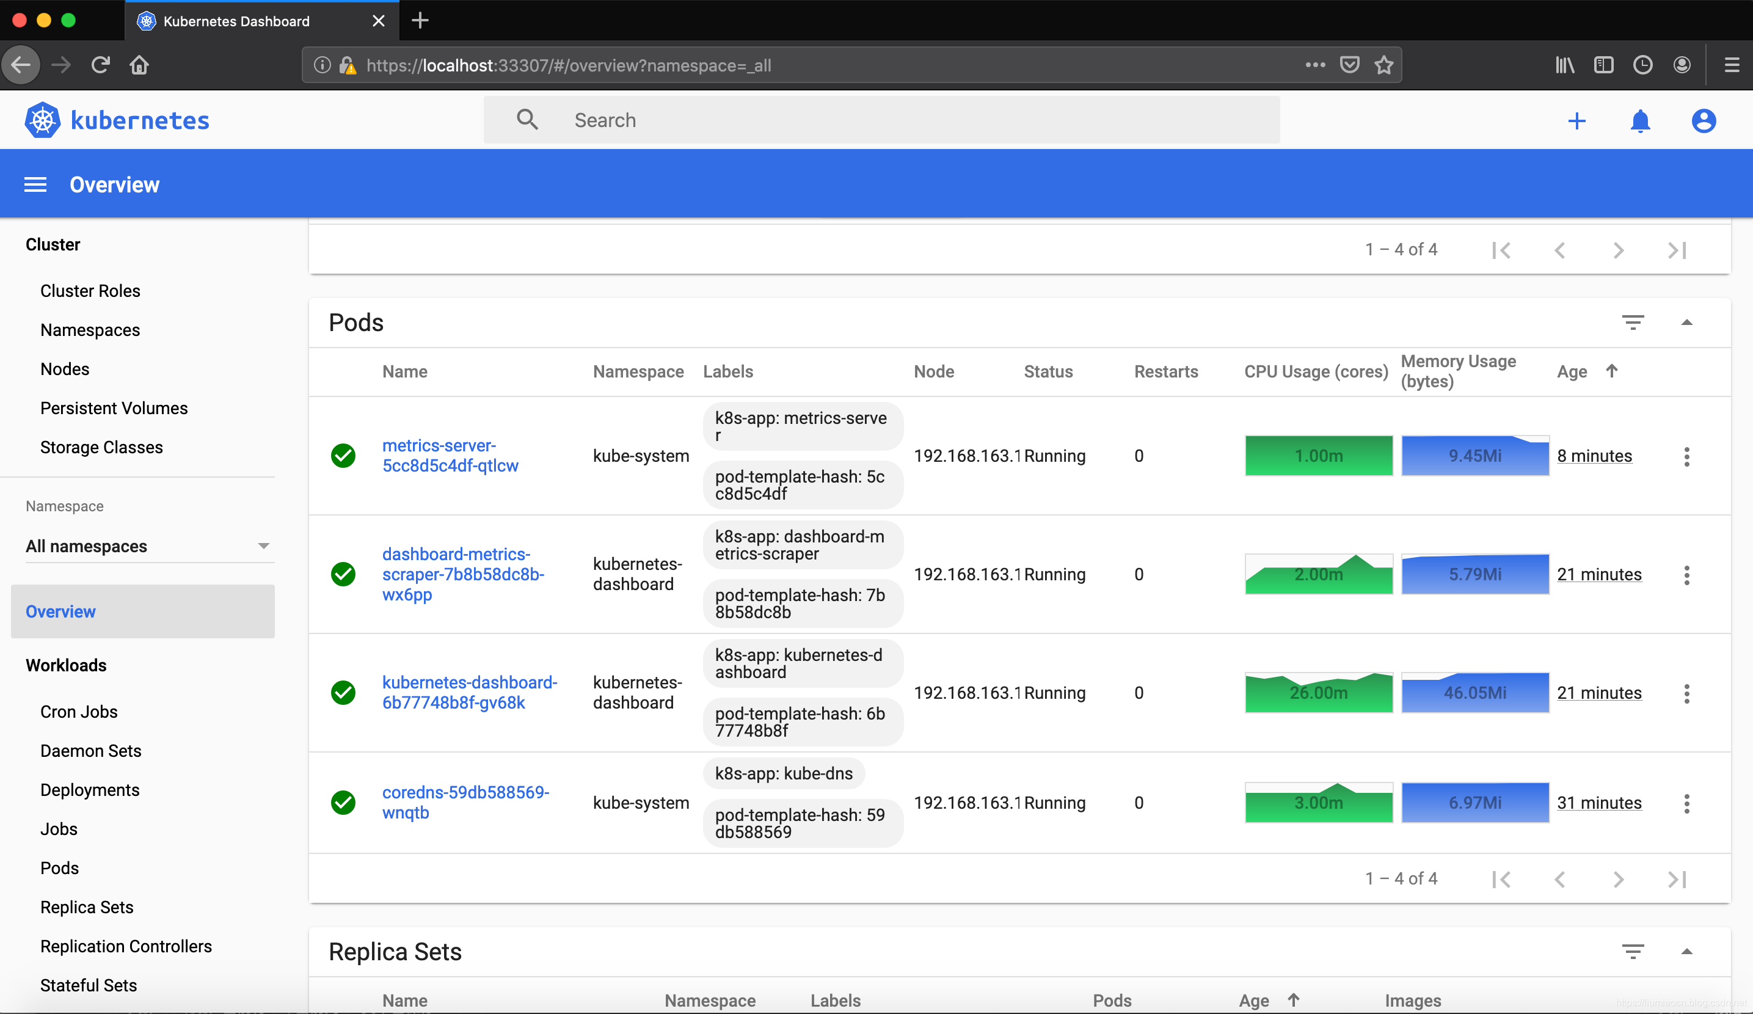Click the plus create resource icon
Viewport: 1753px width, 1014px height.
tap(1577, 121)
